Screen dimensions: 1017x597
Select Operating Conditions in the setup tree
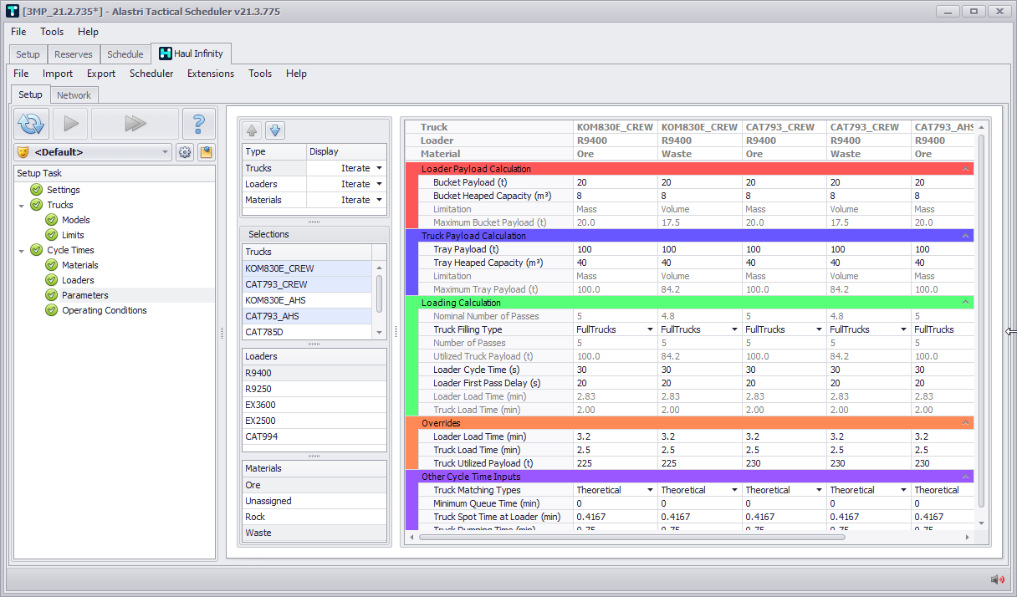[104, 310]
